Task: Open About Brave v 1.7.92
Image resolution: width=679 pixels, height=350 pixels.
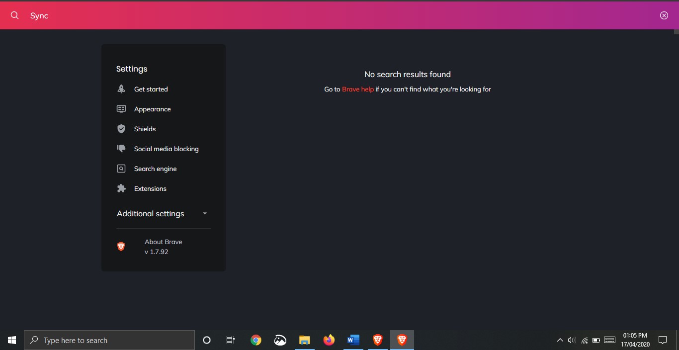Action: pos(164,247)
